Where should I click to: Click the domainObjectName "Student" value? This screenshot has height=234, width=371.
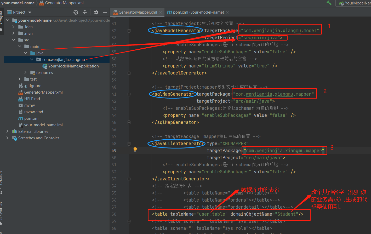[286, 214]
